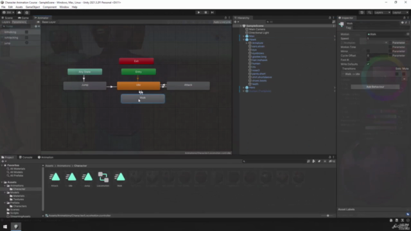
Task: Open the Console tab
Action: tap(26, 157)
